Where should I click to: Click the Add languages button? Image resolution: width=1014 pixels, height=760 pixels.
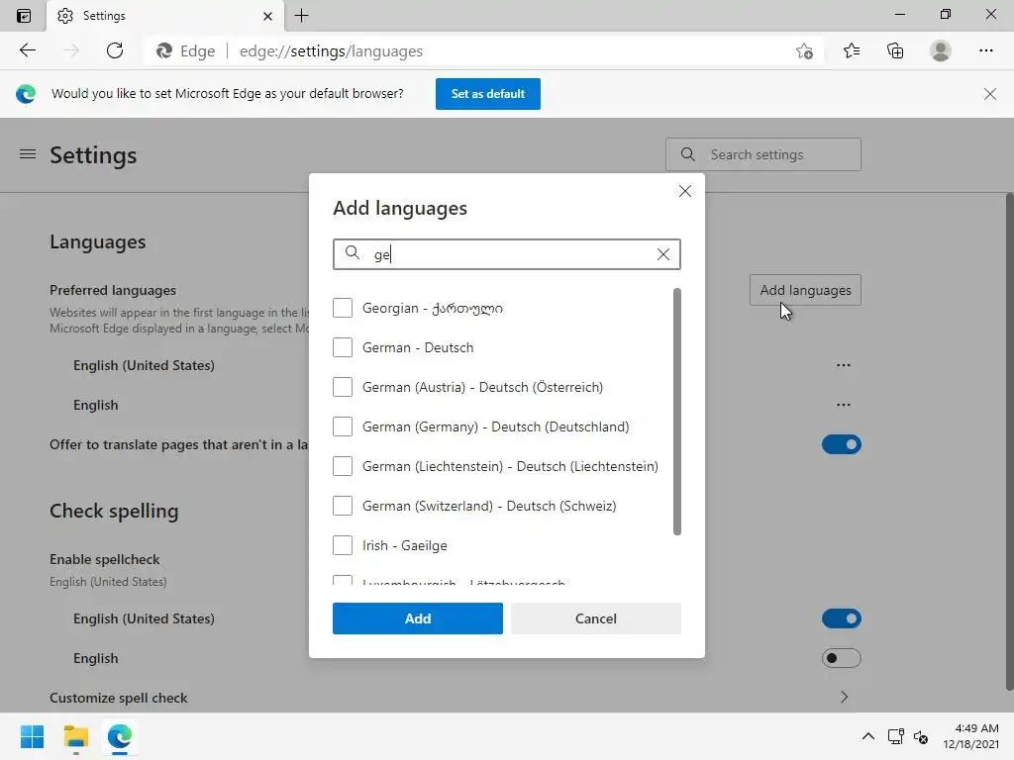click(805, 290)
